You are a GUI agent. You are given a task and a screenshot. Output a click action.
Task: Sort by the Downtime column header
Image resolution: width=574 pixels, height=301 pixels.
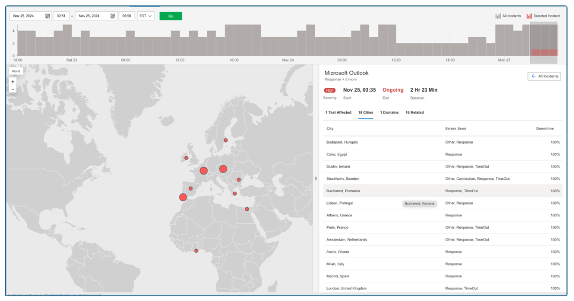click(545, 129)
